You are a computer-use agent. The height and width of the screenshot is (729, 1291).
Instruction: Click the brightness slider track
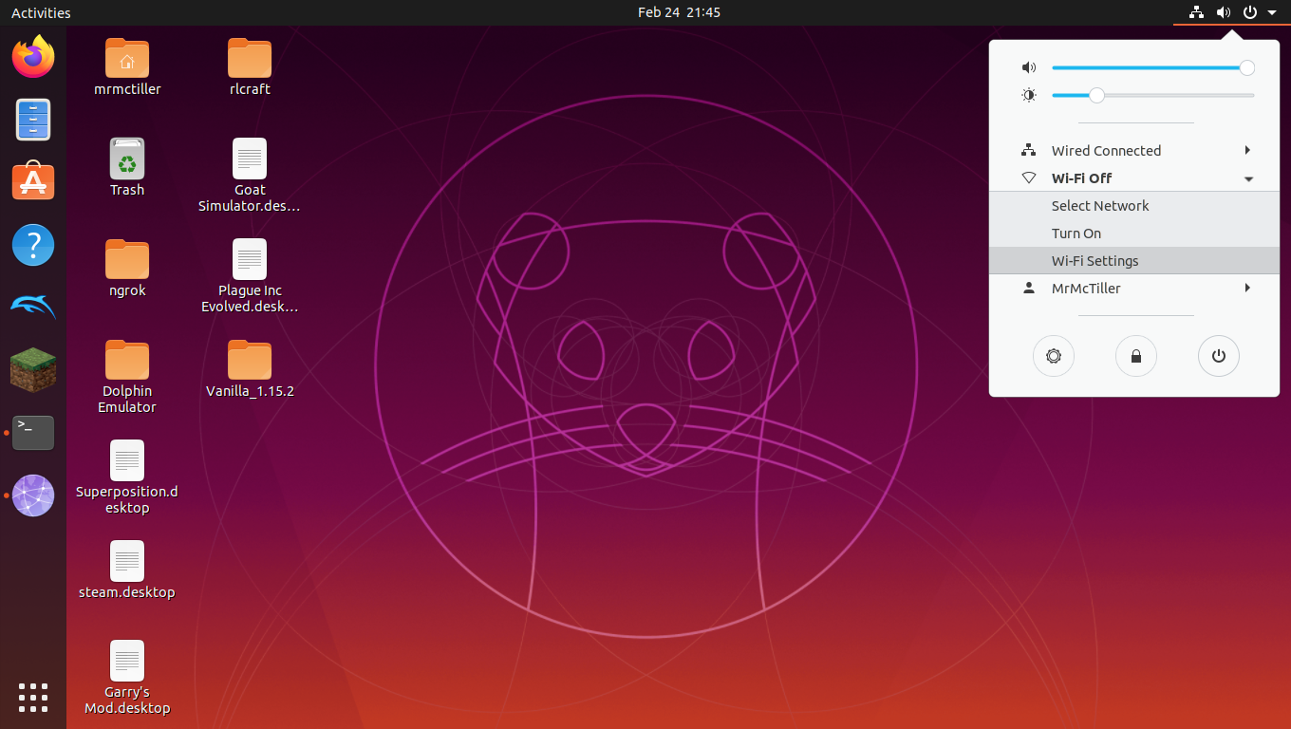tap(1153, 95)
